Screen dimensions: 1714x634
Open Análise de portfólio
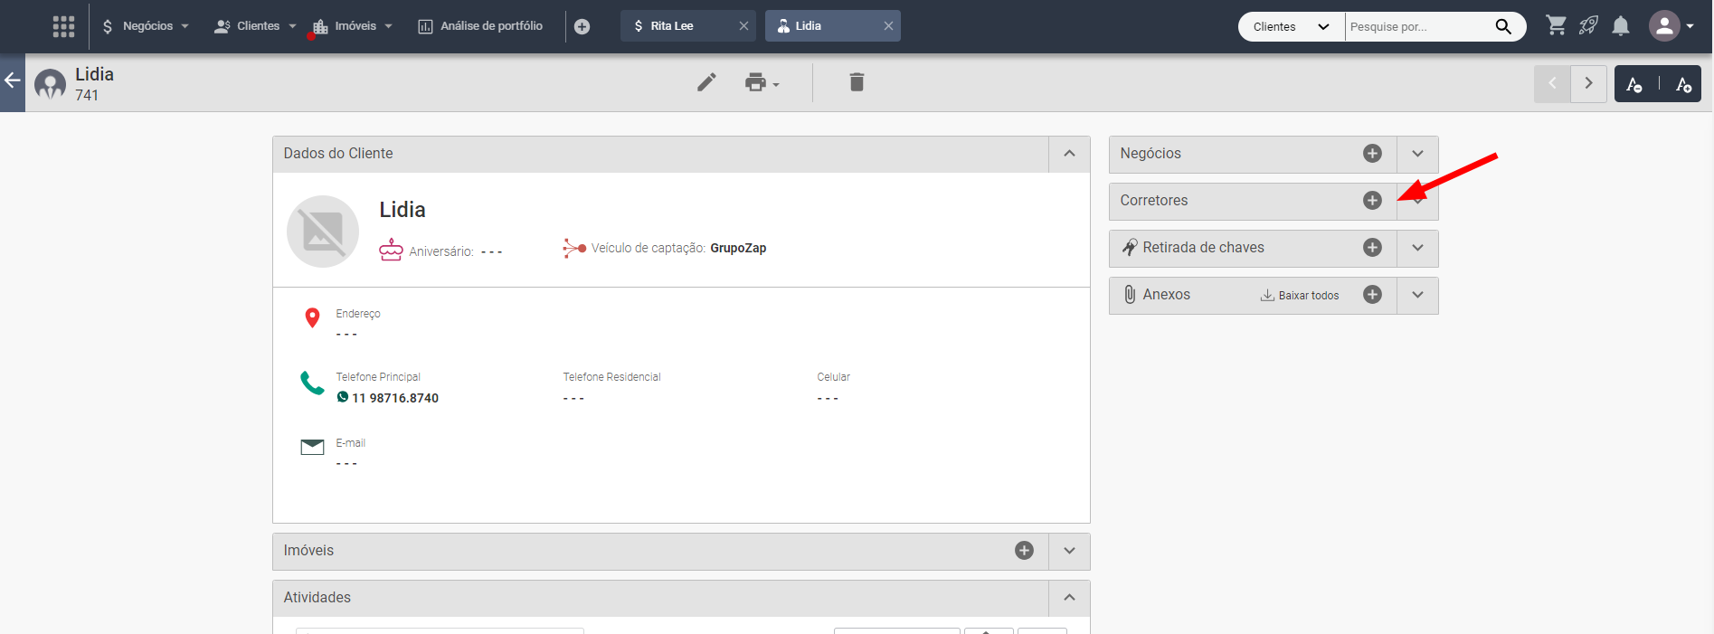(x=480, y=26)
